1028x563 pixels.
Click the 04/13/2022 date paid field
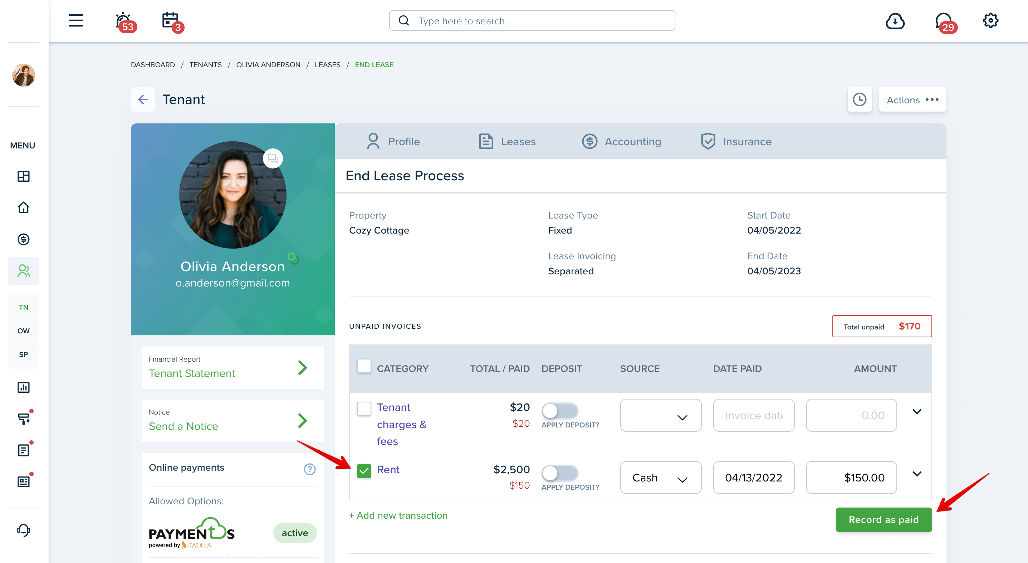point(753,478)
